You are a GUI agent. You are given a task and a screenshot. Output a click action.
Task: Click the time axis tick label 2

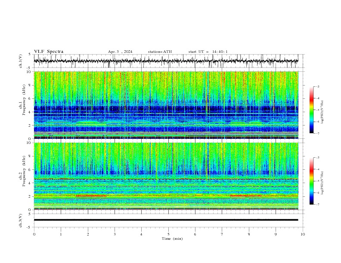coord(88,234)
